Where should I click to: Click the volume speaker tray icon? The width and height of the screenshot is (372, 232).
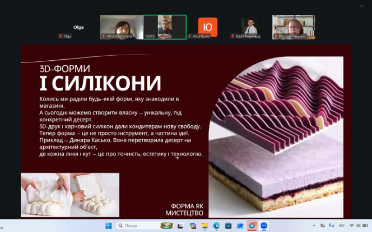(359, 226)
